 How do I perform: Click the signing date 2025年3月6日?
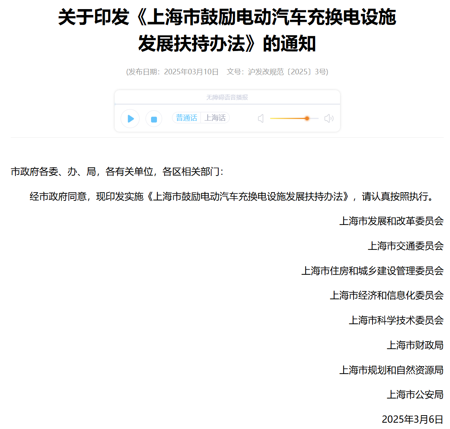point(413,419)
